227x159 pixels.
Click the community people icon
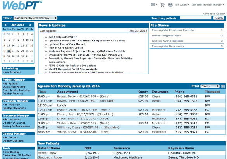point(170,5)
